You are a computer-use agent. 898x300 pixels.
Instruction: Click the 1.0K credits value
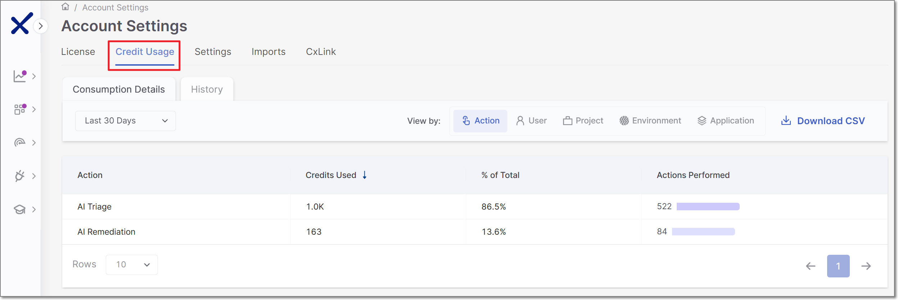pos(315,207)
